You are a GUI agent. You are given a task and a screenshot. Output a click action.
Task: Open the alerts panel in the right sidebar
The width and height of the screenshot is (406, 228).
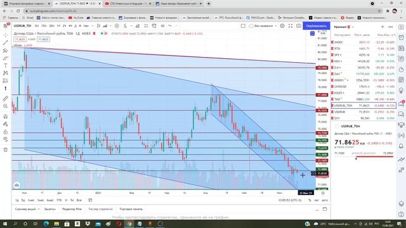(x=401, y=37)
